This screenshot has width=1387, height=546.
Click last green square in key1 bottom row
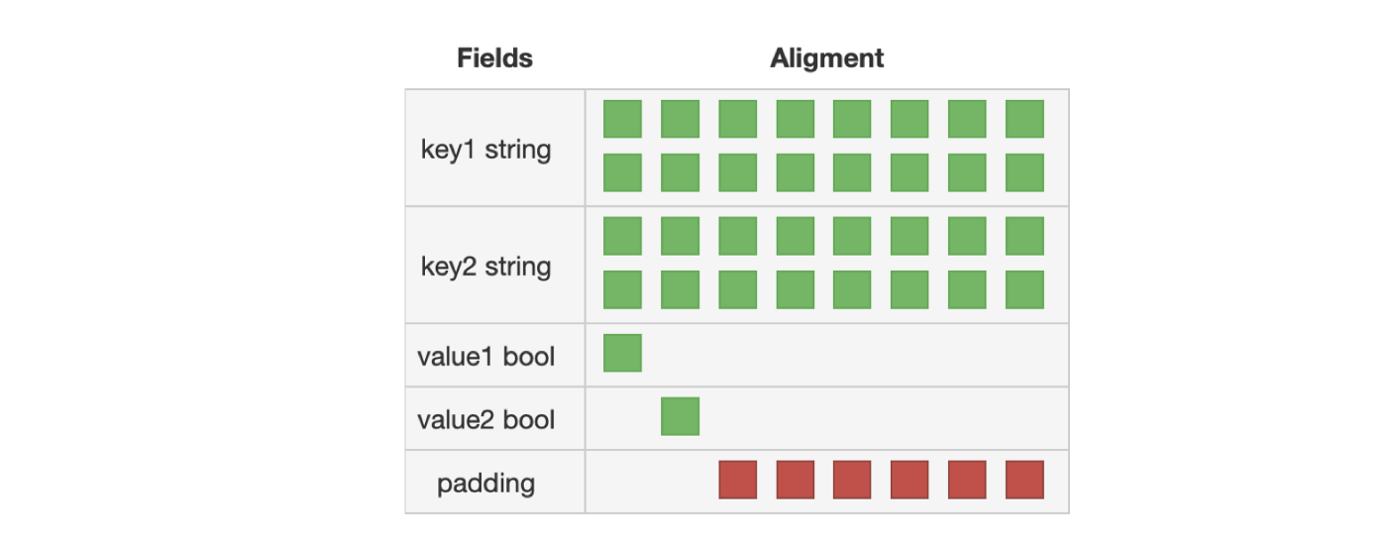tap(1024, 172)
